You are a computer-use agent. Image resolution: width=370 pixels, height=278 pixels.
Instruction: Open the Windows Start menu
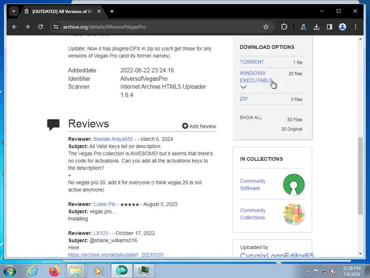[10, 271]
